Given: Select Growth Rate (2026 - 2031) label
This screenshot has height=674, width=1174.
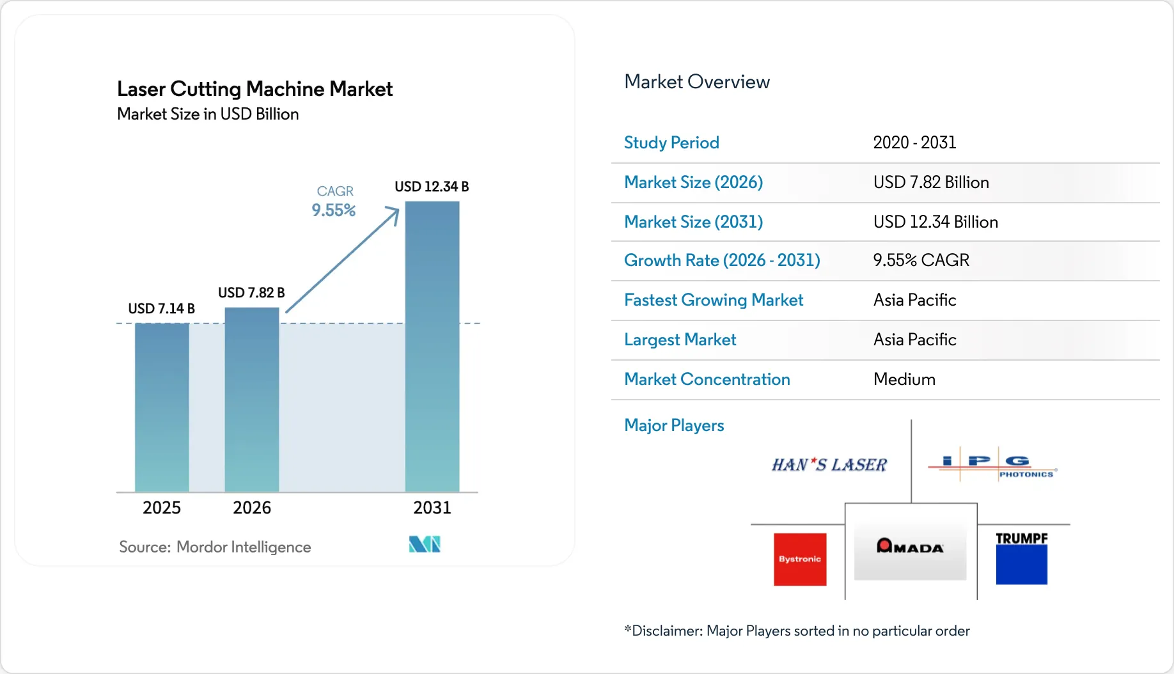Looking at the screenshot, I should pos(722,260).
